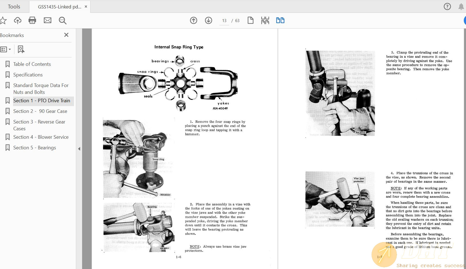The width and height of the screenshot is (466, 269).
Task: Open Section 2 - 90 Gear Case bookmark
Action: pyautogui.click(x=40, y=111)
